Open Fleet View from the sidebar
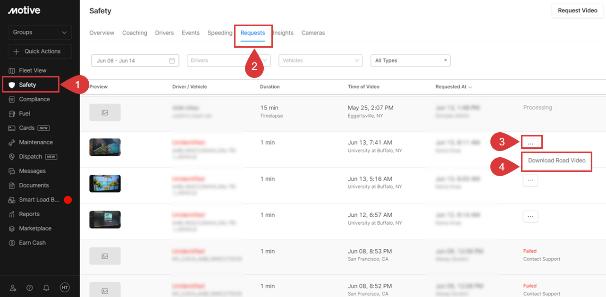Viewport: 606px width, 297px height. tap(32, 70)
